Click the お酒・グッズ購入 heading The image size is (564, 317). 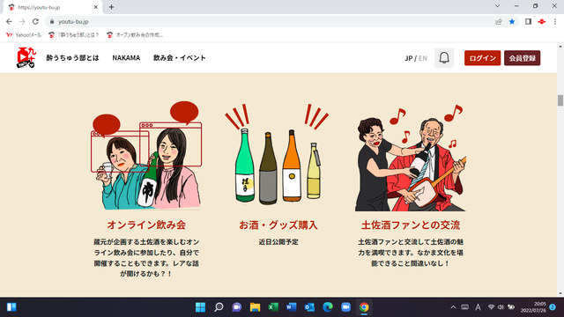[x=278, y=225]
